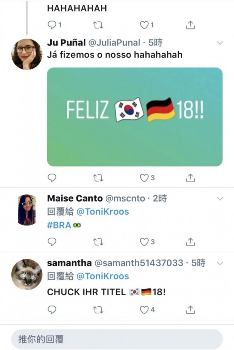Like samantha's CHUCK IHR TITEL tweet

coord(144,310)
